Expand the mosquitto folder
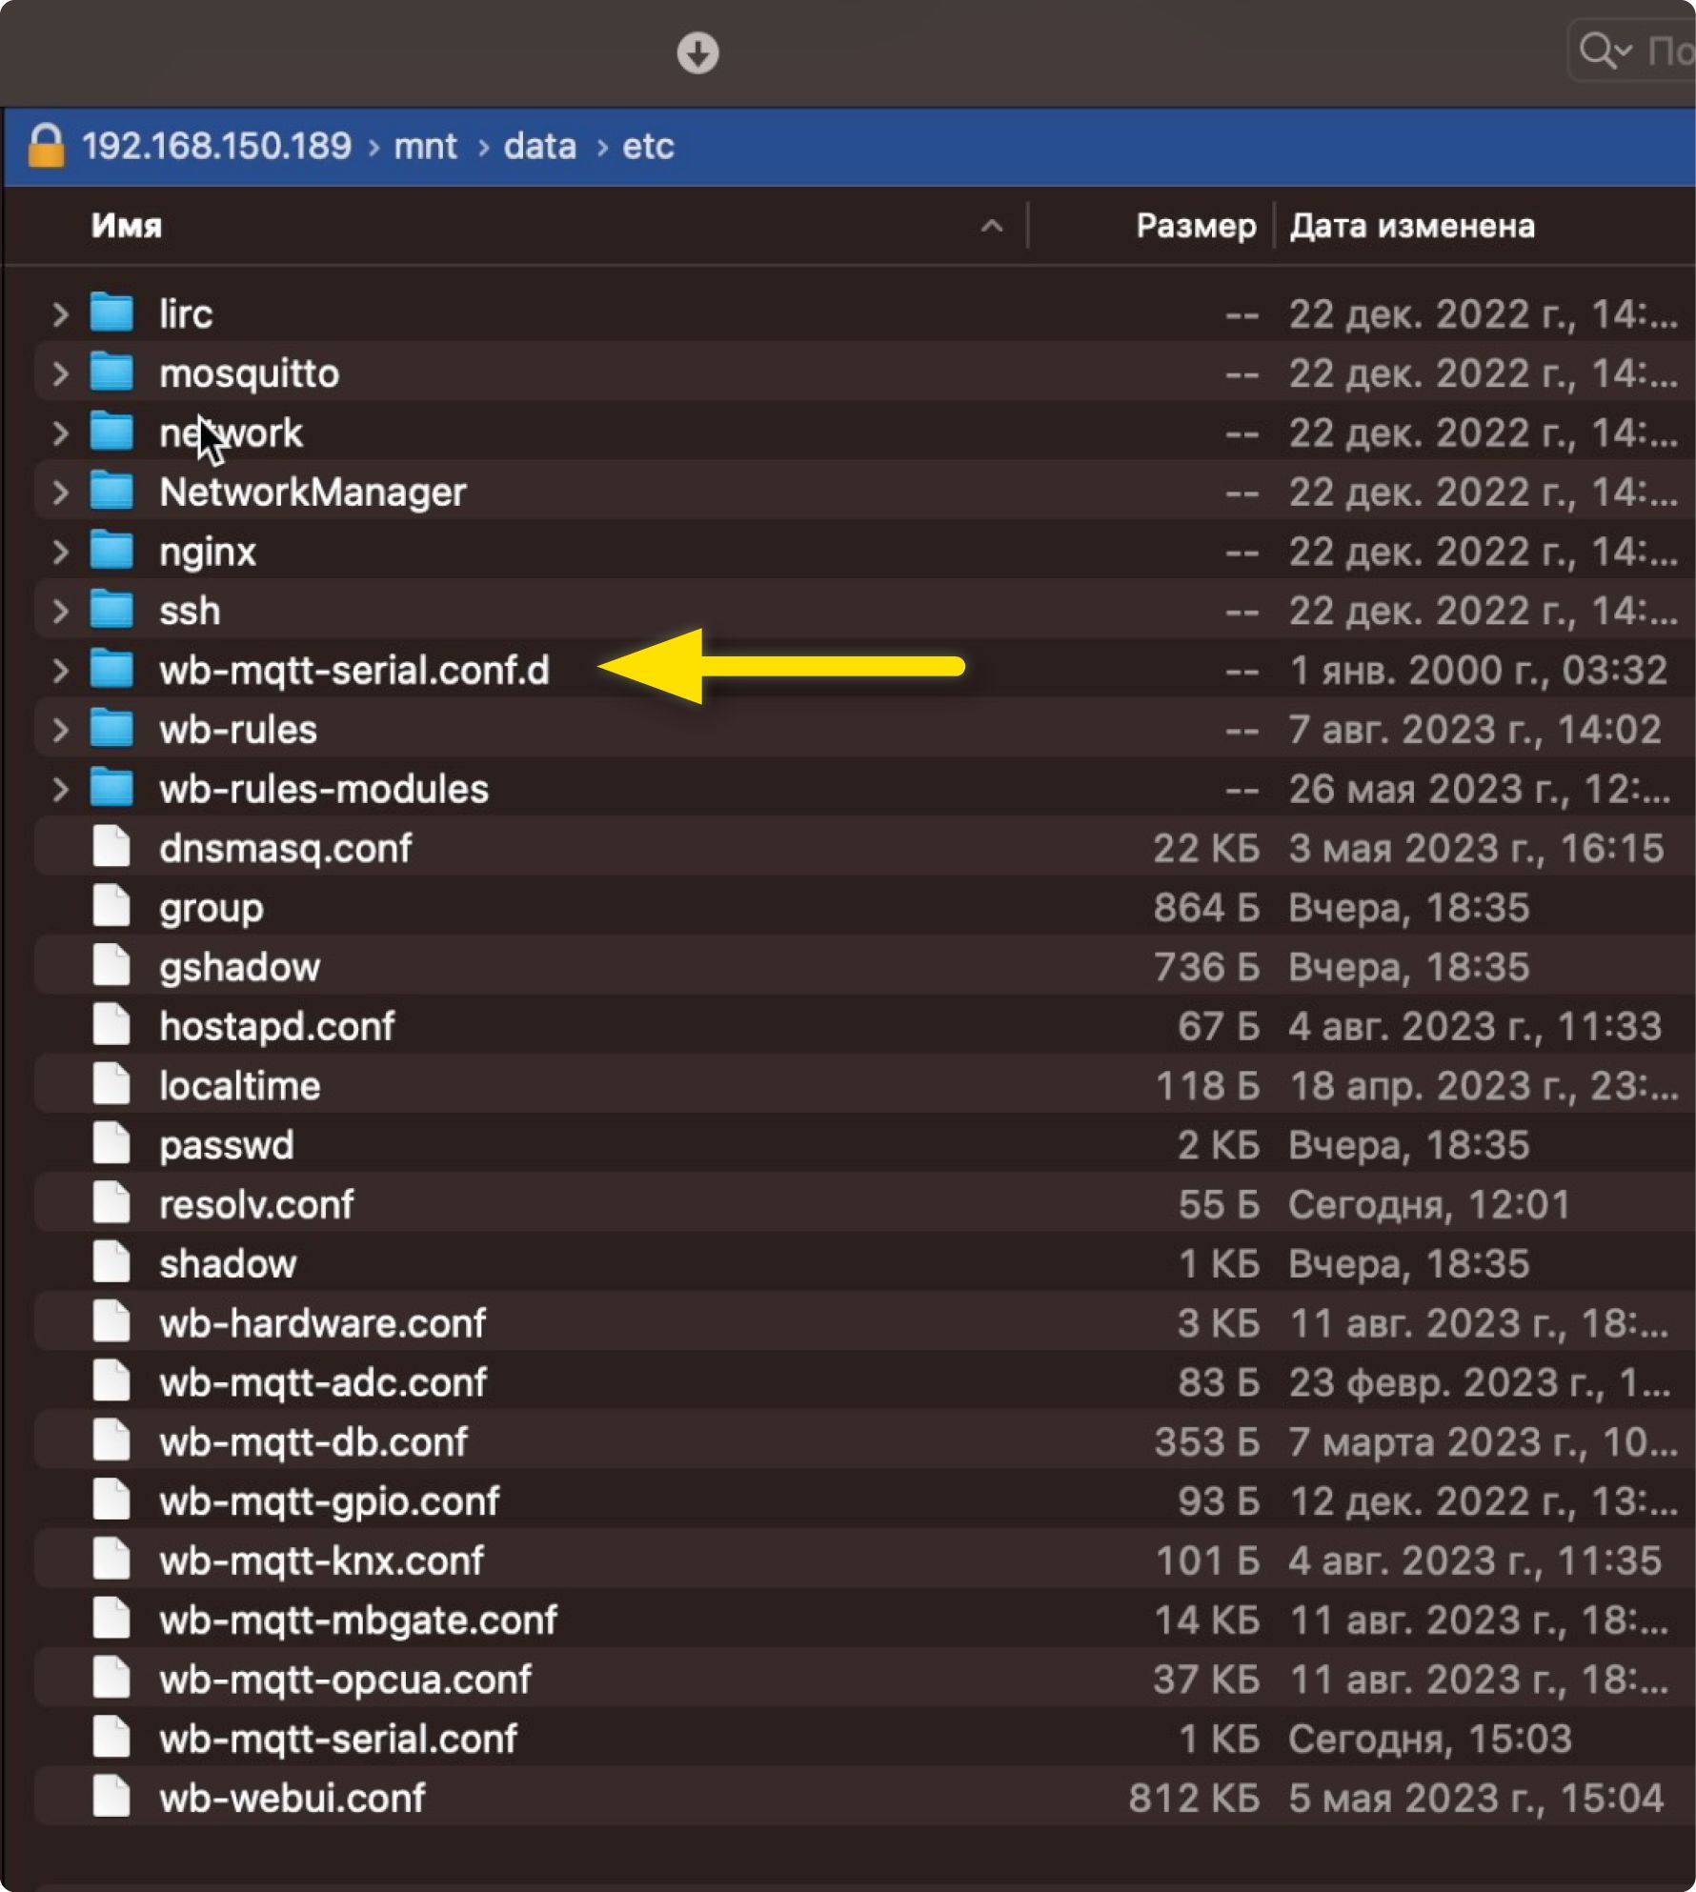This screenshot has width=1696, height=1892. pos(60,373)
